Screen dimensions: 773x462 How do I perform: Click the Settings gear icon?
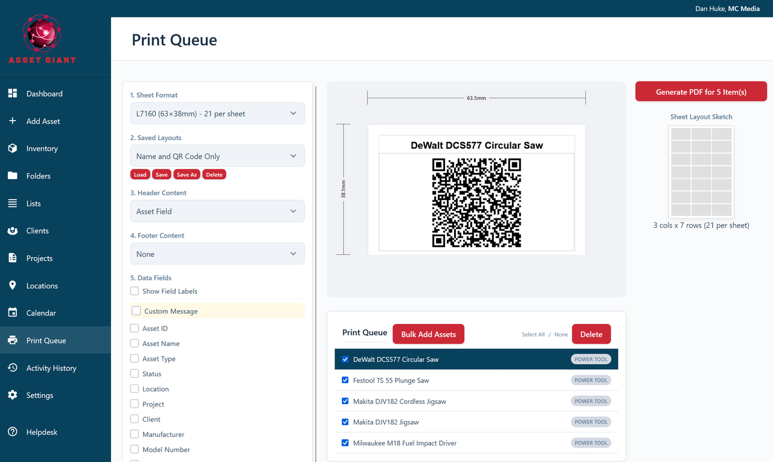12,395
